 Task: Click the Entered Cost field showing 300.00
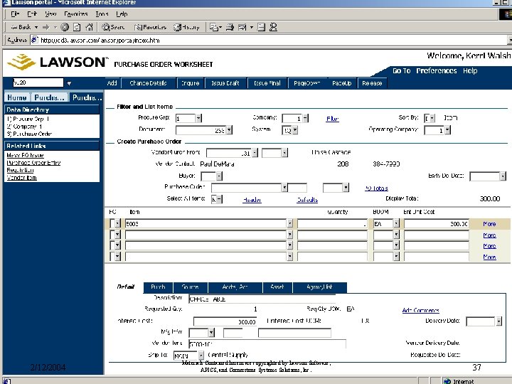click(x=225, y=321)
